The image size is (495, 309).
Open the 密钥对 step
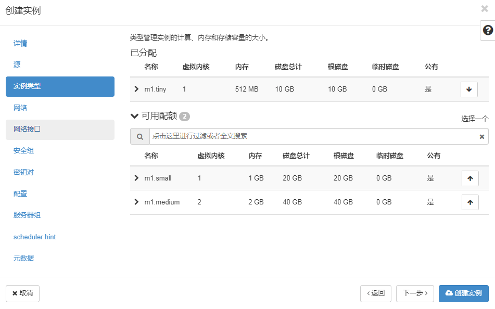pos(23,172)
